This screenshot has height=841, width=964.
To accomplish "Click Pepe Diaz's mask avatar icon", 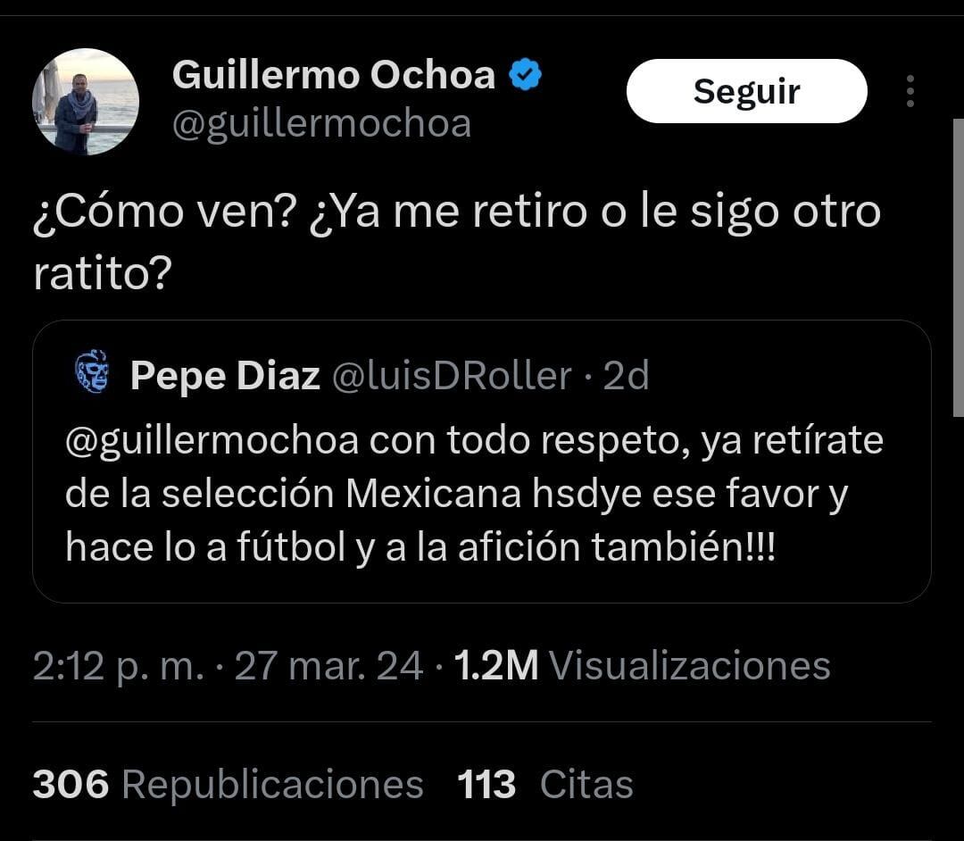I will tap(92, 371).
